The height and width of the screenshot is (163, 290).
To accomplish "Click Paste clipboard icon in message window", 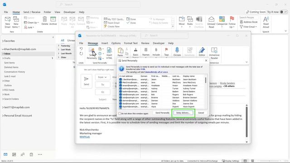I will pos(120,50).
